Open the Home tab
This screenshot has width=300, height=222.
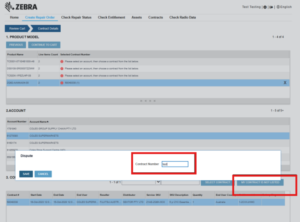click(14, 17)
